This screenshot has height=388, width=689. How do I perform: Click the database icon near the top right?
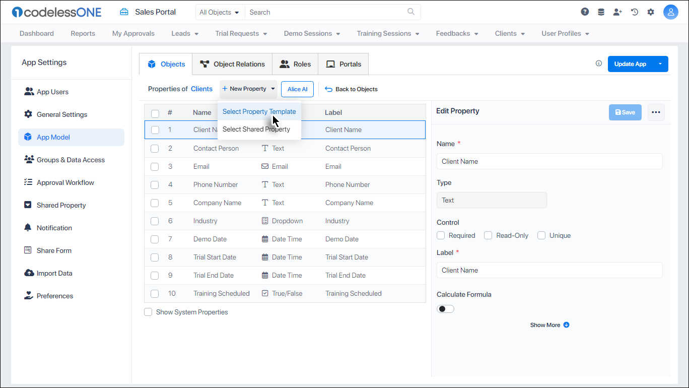click(601, 11)
